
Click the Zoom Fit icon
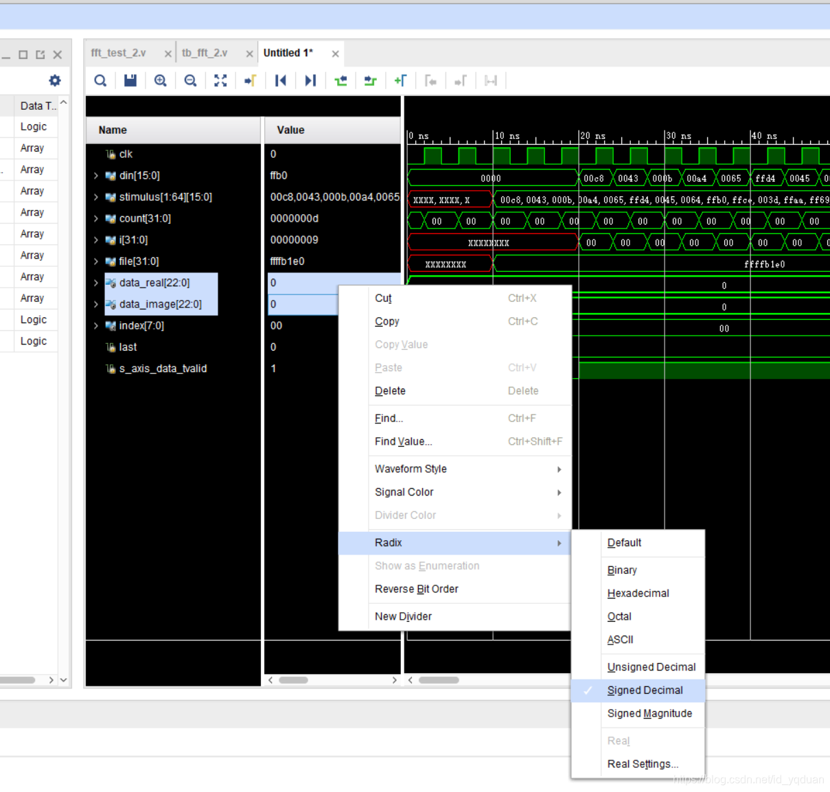pyautogui.click(x=220, y=81)
